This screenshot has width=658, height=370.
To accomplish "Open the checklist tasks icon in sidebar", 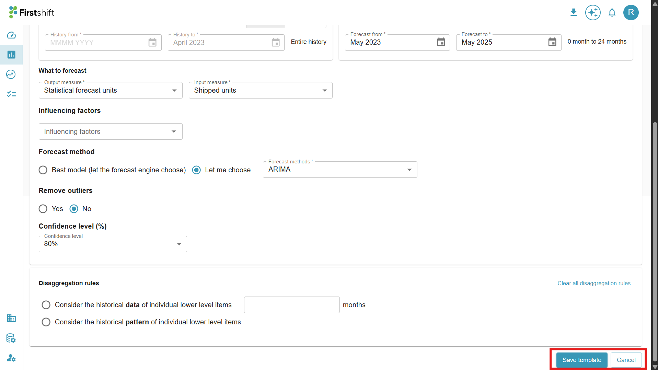I will (x=11, y=94).
